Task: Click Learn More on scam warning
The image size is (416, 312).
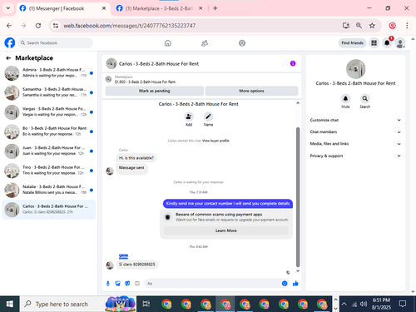Action: click(226, 230)
